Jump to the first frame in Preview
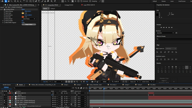Viewport: 192px width, 108px height. coord(161,27)
